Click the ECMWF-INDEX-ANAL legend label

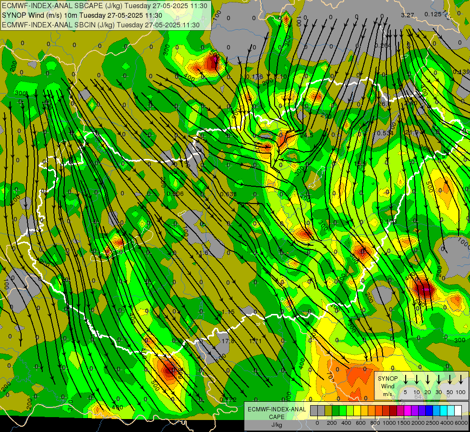click(x=277, y=409)
